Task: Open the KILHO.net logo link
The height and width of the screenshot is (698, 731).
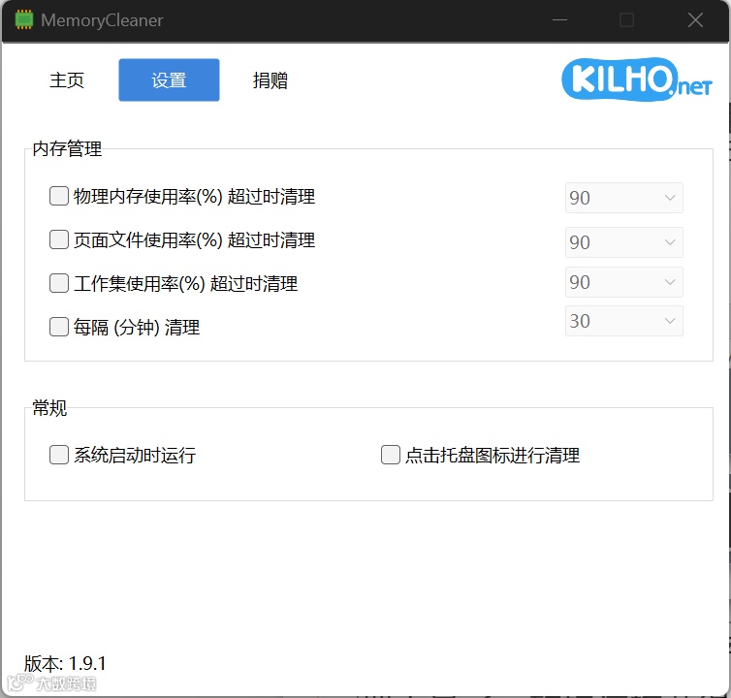Action: coord(637,79)
